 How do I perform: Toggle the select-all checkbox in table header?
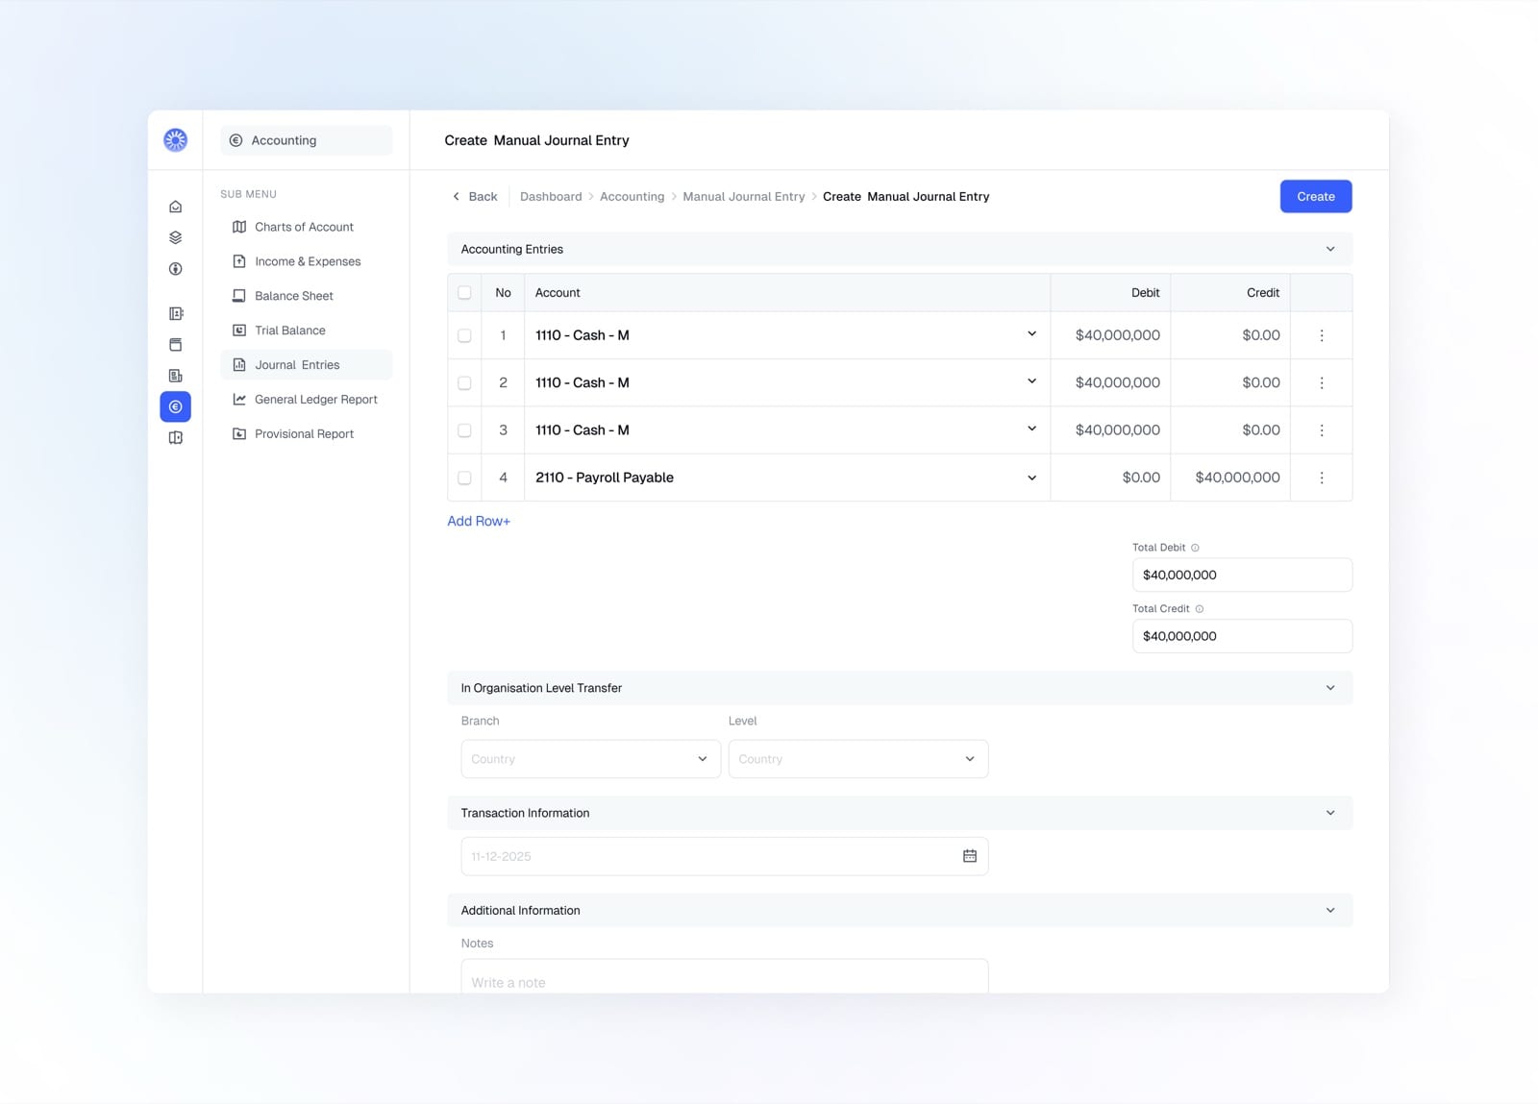point(464,293)
